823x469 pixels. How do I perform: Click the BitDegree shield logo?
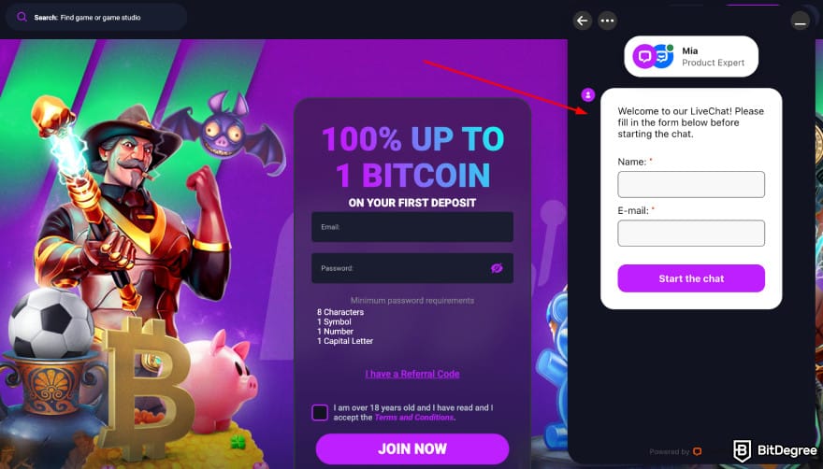(x=742, y=450)
